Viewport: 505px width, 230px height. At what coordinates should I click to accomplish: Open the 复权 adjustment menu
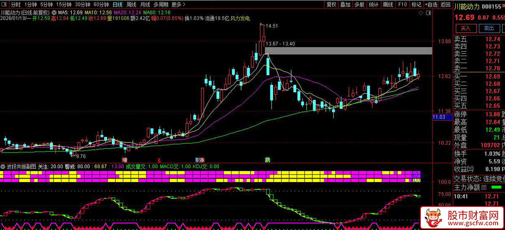(x=331, y=5)
